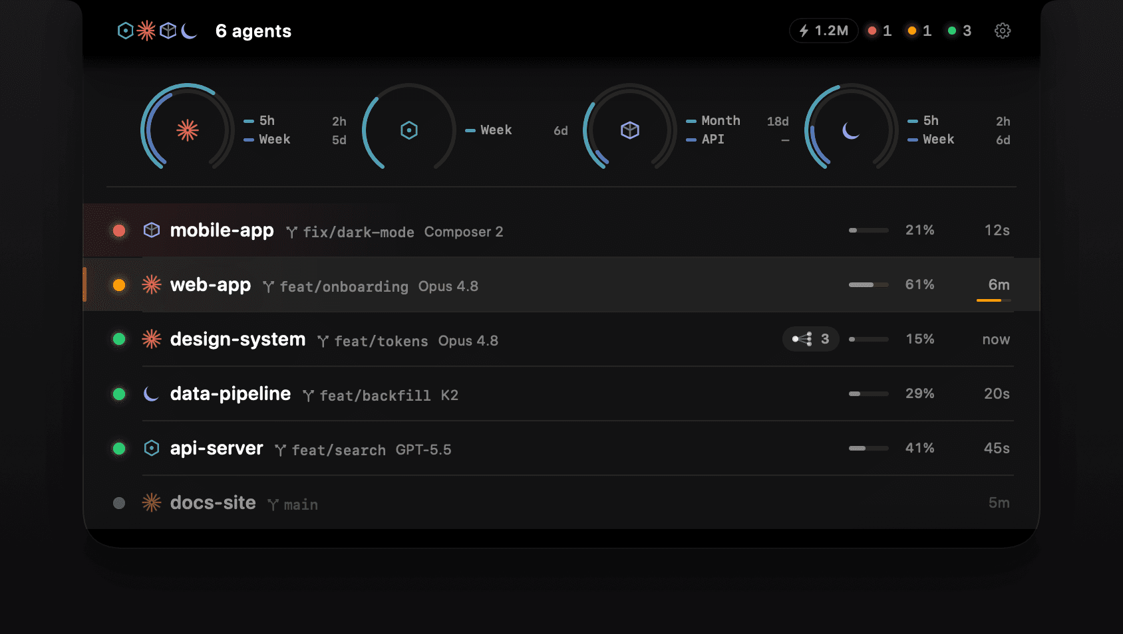The height and width of the screenshot is (634, 1123).
Task: Click the 1.2M token usage badge
Action: [x=824, y=31]
